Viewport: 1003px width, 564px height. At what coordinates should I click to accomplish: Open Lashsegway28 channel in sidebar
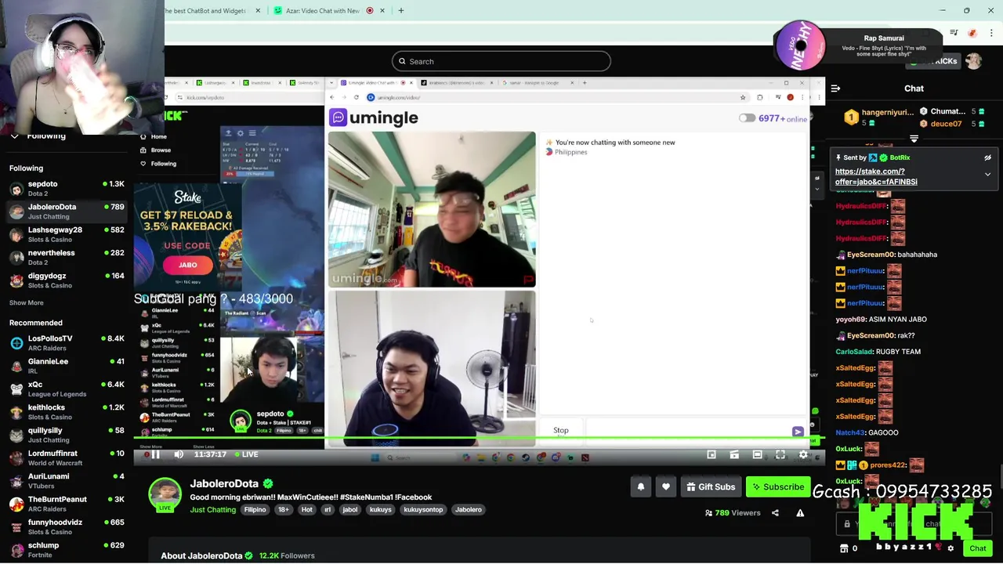click(67, 234)
